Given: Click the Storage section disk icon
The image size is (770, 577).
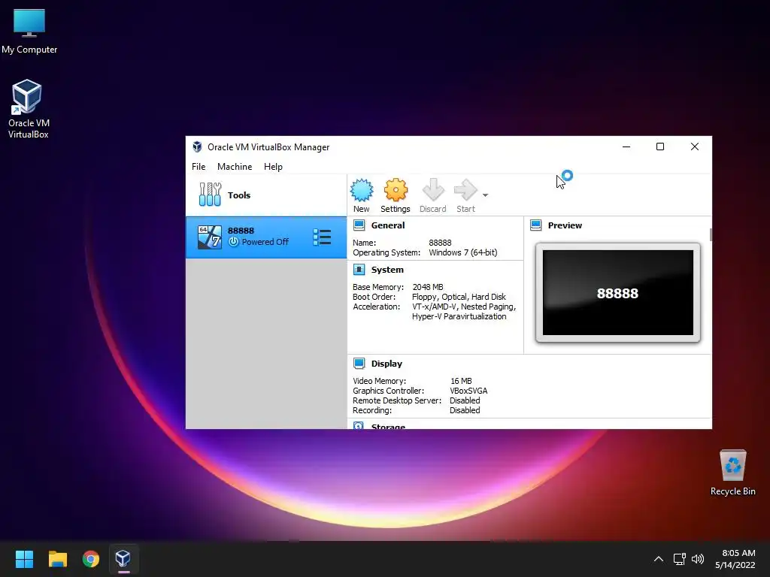Looking at the screenshot, I should pyautogui.click(x=359, y=425).
